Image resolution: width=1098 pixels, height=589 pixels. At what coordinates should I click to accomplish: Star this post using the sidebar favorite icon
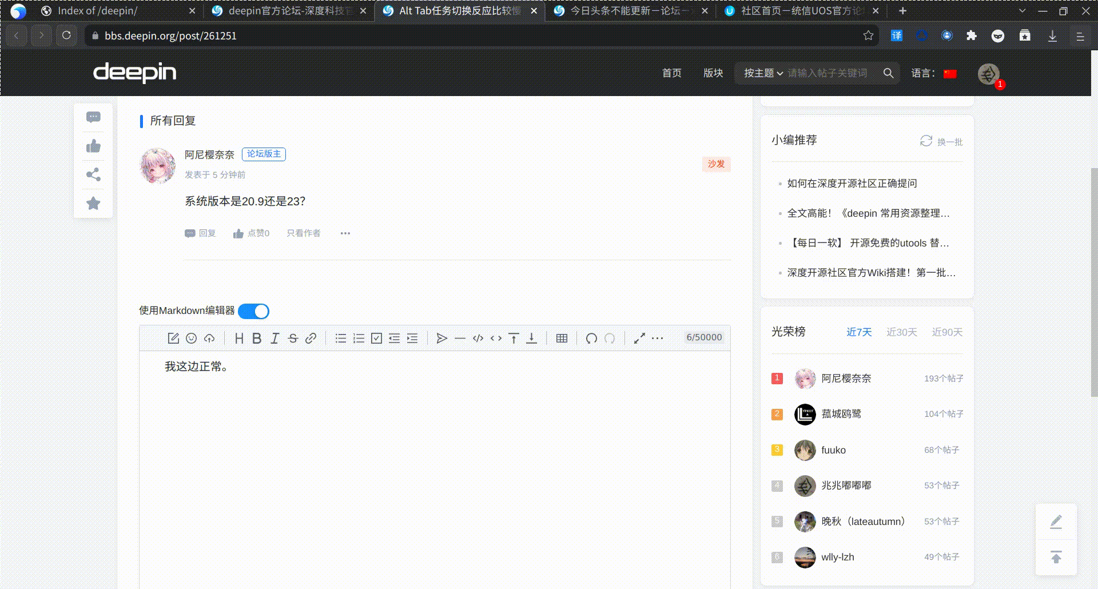(x=93, y=203)
